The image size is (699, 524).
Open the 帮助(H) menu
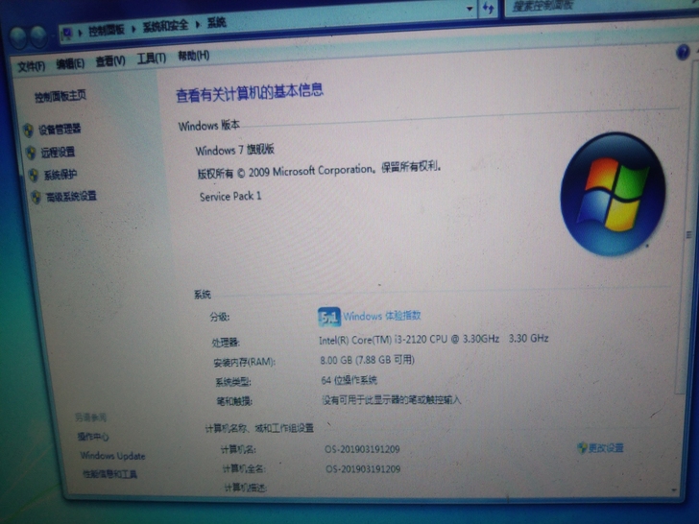[194, 56]
